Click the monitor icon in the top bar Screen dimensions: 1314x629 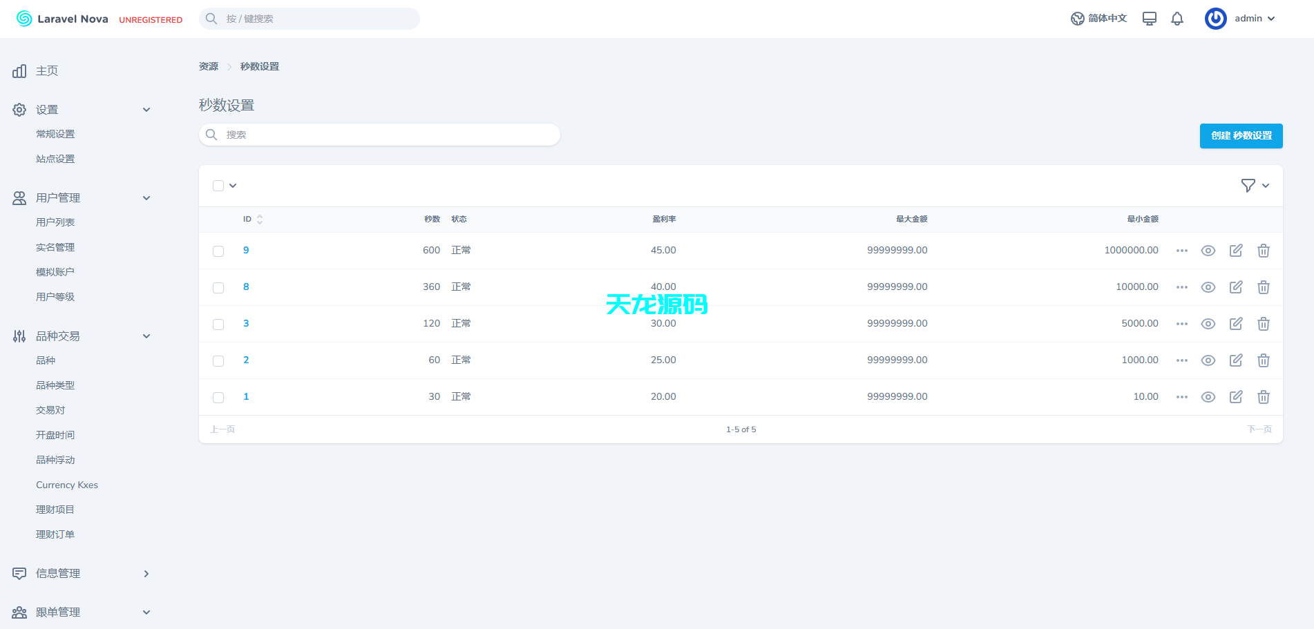click(x=1149, y=19)
